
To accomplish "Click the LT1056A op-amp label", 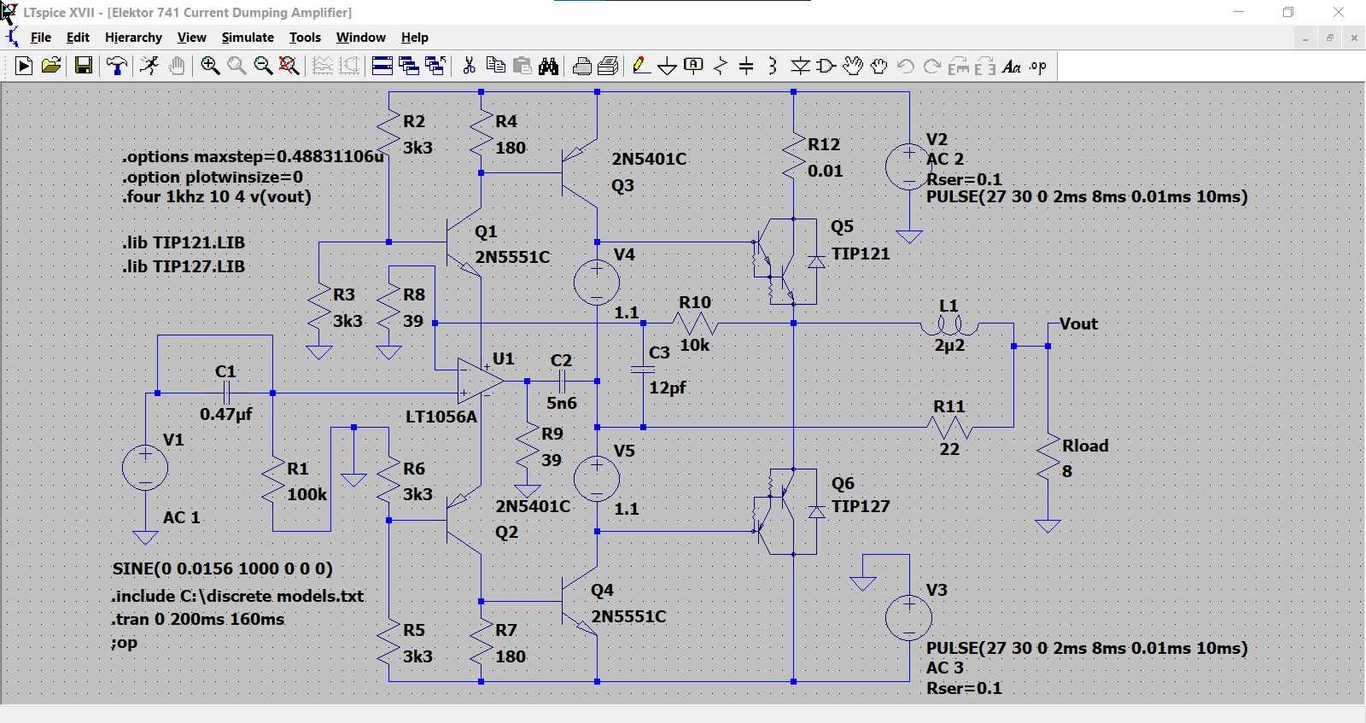I will [441, 417].
